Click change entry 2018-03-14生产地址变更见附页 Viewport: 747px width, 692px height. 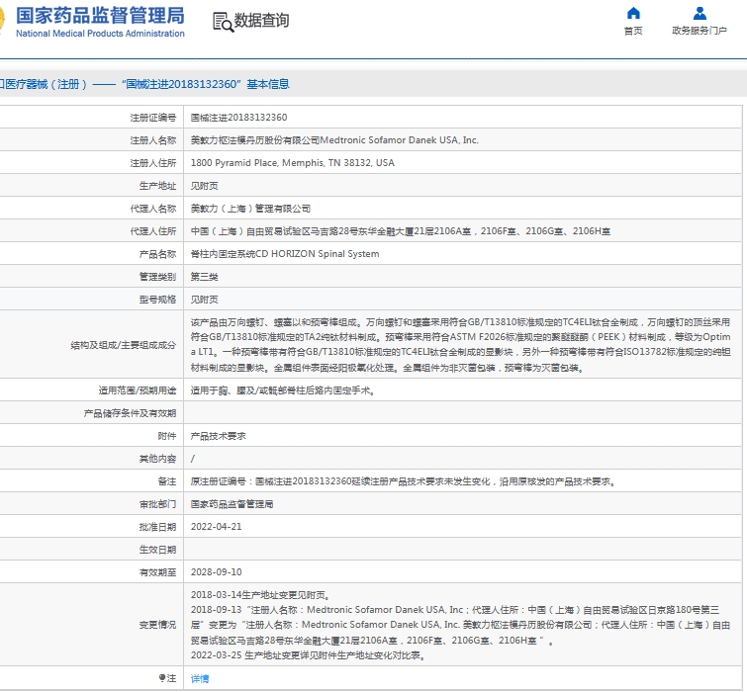[x=260, y=595]
